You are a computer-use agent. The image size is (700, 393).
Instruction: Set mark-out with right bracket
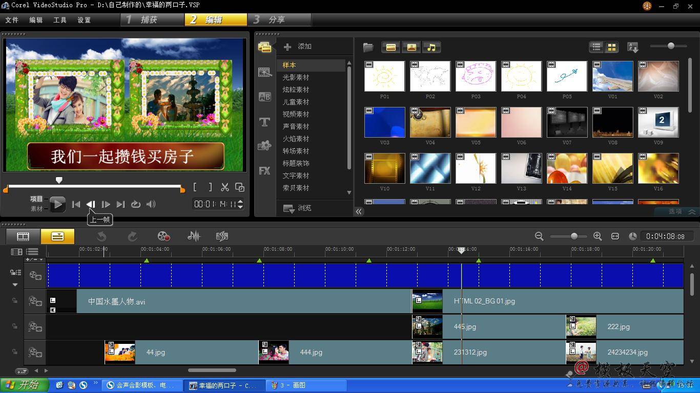[210, 188]
